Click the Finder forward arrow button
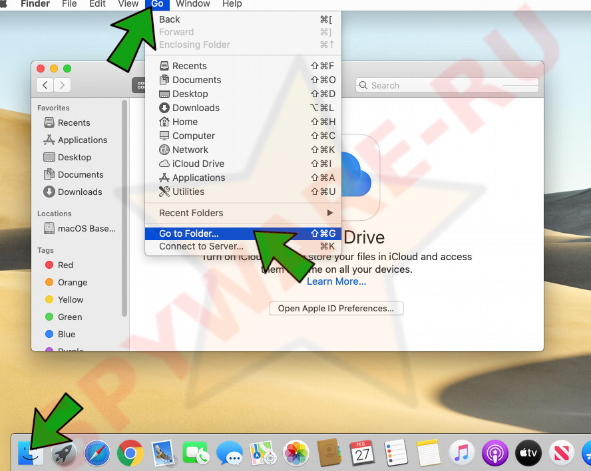The image size is (591, 471). pyautogui.click(x=62, y=85)
